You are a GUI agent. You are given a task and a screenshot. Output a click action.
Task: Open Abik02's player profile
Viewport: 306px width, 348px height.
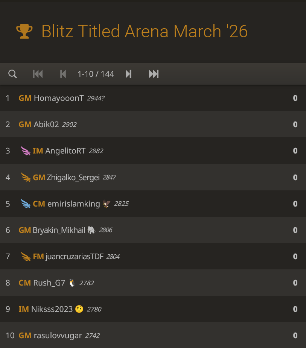click(46, 125)
